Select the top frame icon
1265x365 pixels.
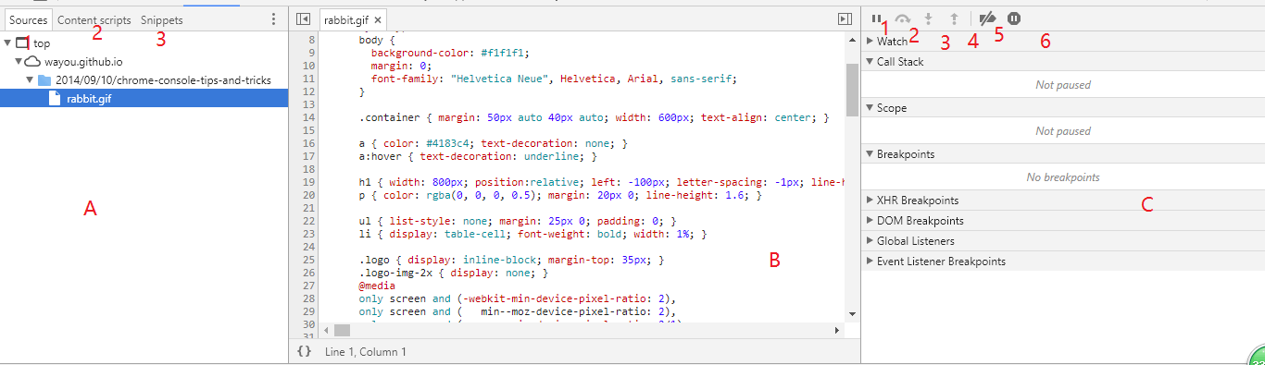coord(22,43)
